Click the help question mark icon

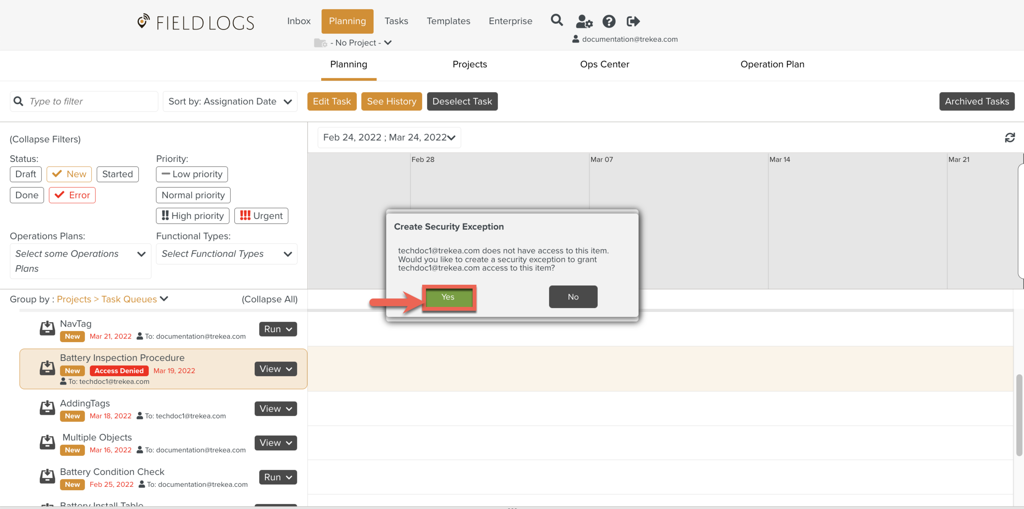[x=609, y=21]
